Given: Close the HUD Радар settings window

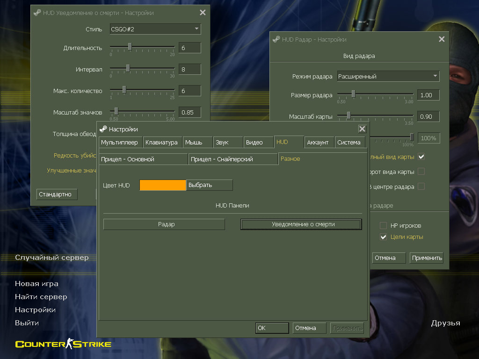Looking at the screenshot, I should pyautogui.click(x=442, y=40).
